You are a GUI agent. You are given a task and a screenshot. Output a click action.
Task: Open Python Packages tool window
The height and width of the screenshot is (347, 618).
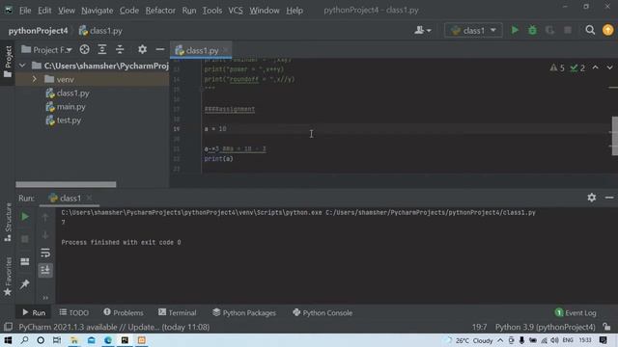244,312
